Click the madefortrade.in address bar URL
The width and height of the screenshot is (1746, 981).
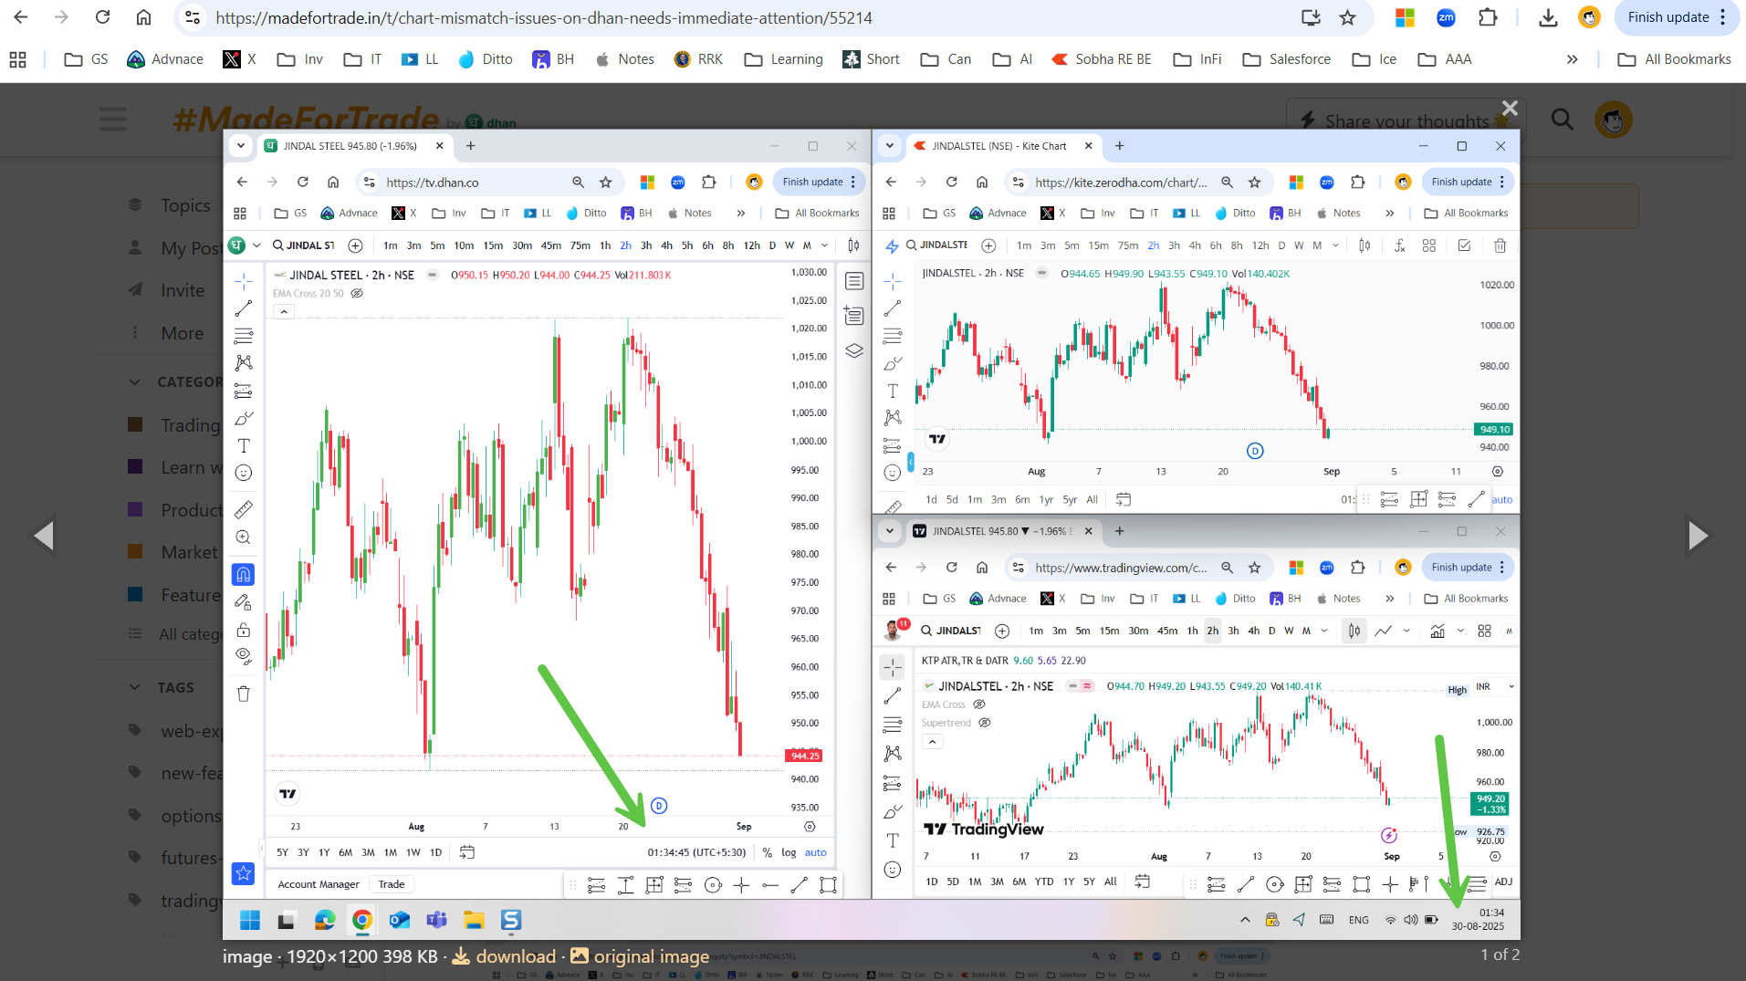click(x=544, y=17)
